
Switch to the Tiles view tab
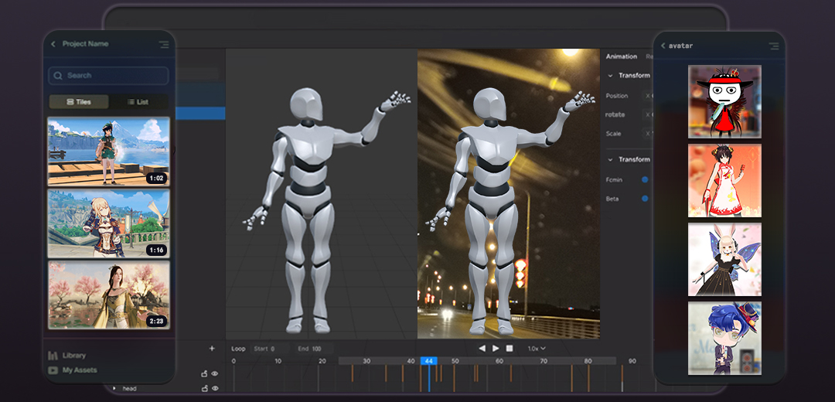[79, 102]
